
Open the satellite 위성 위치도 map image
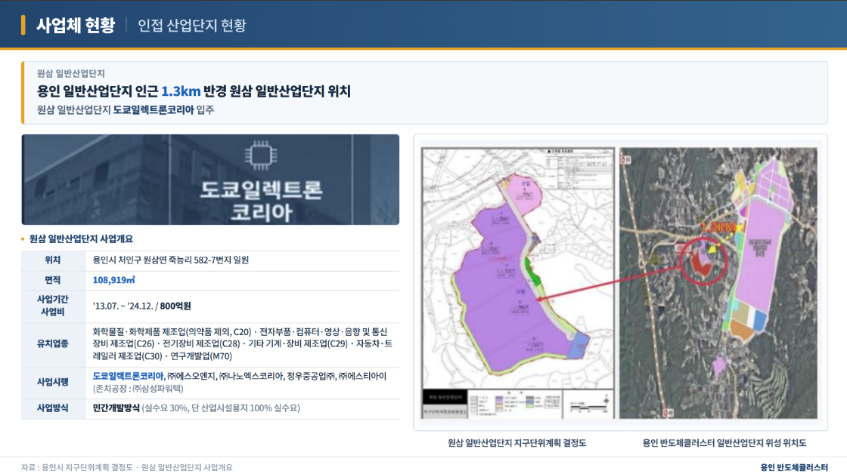click(718, 283)
